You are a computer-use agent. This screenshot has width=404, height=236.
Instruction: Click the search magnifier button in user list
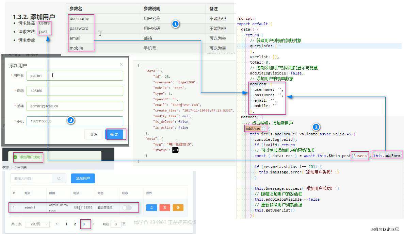pyautogui.click(x=59, y=178)
